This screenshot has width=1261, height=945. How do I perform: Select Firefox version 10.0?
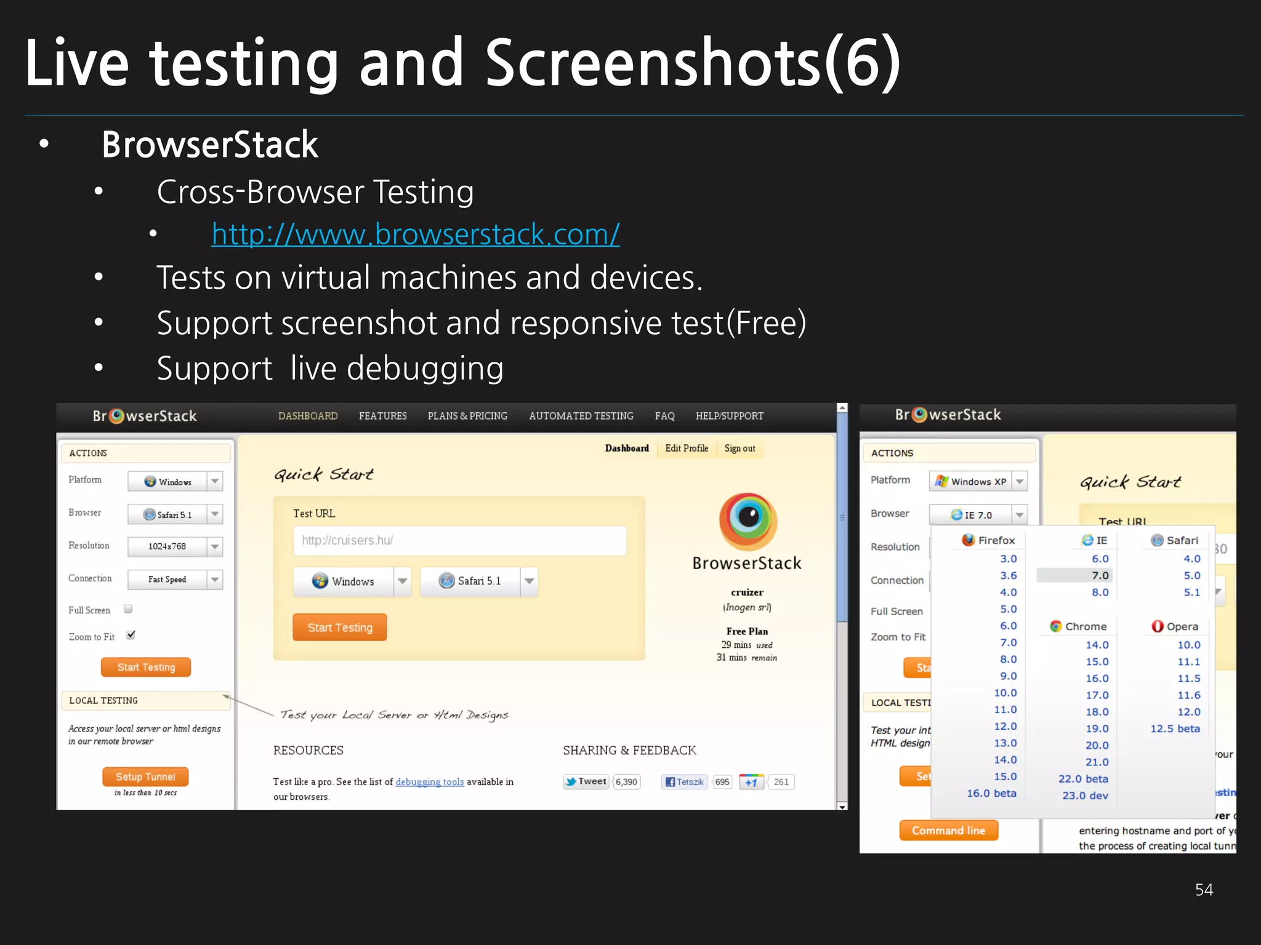click(1005, 693)
